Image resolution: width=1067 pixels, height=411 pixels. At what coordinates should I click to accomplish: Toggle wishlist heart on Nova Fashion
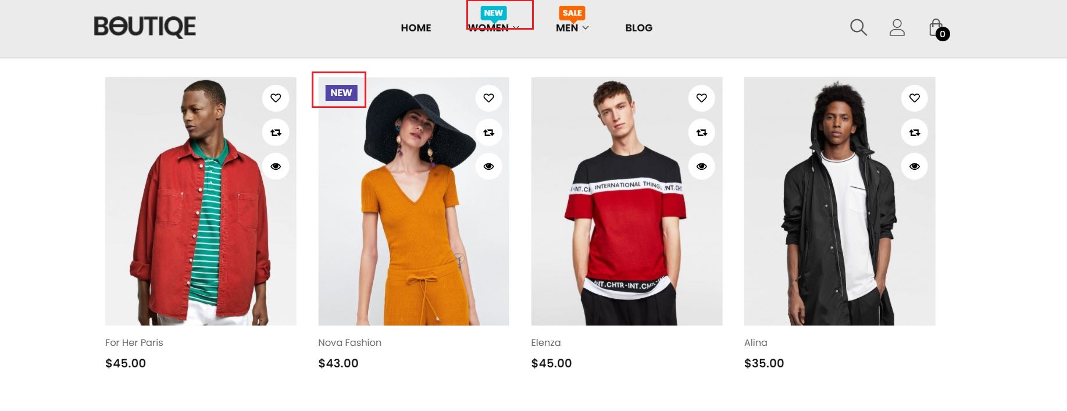488,98
